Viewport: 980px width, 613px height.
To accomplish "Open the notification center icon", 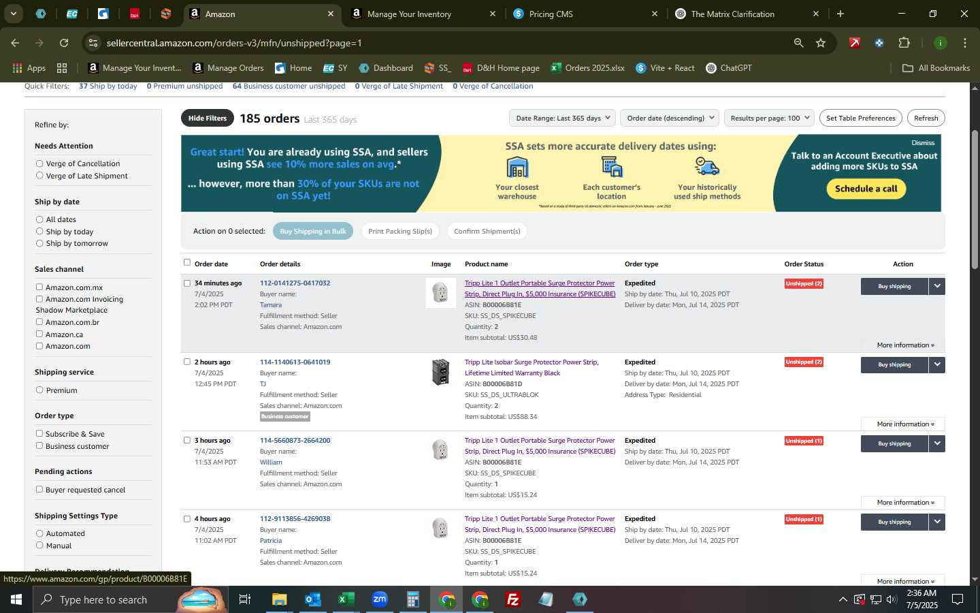I will click(958, 599).
